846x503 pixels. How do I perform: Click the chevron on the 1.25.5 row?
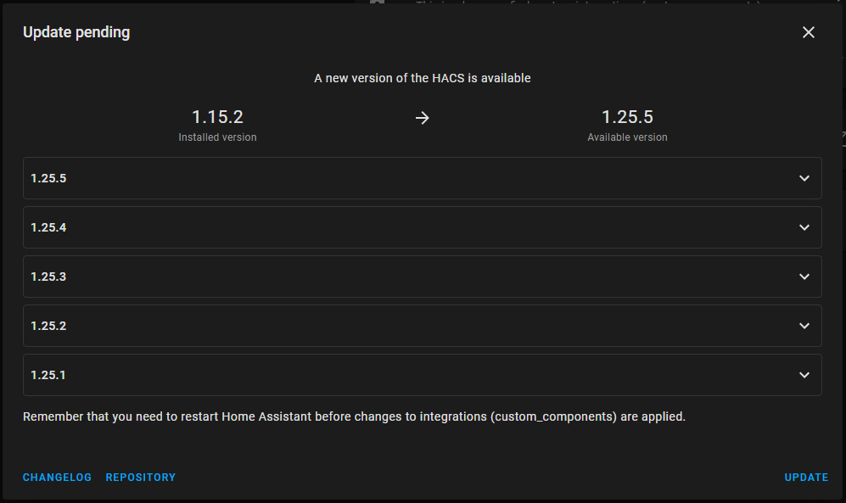pyautogui.click(x=804, y=178)
